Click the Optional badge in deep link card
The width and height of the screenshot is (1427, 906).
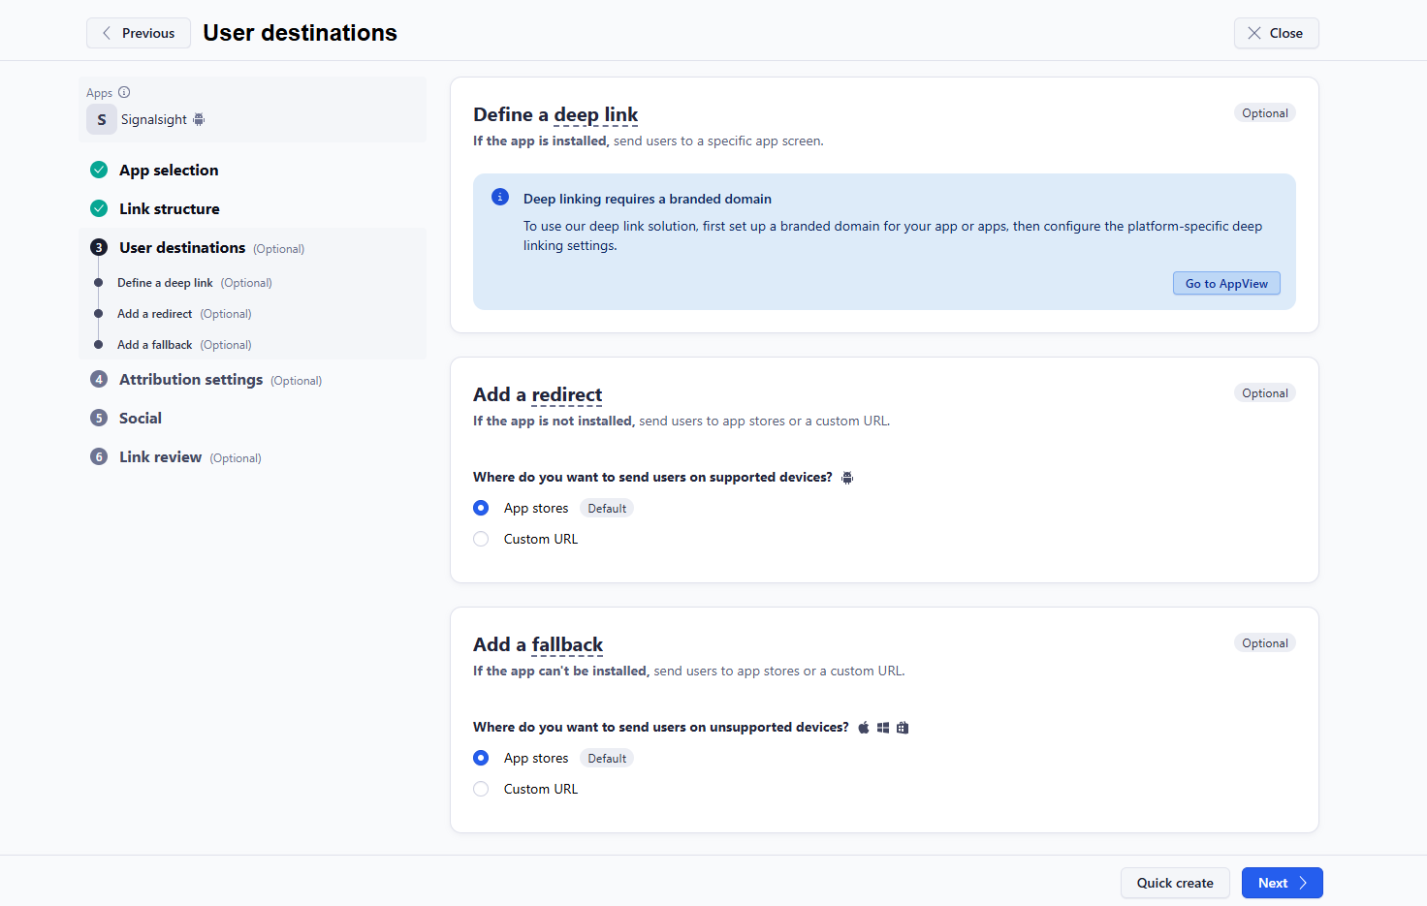1265,113
